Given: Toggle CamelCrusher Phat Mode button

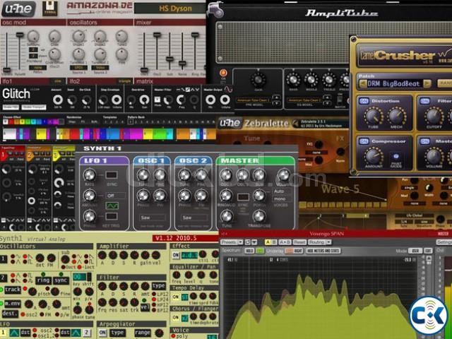Looking at the screenshot, I should 395,157.
